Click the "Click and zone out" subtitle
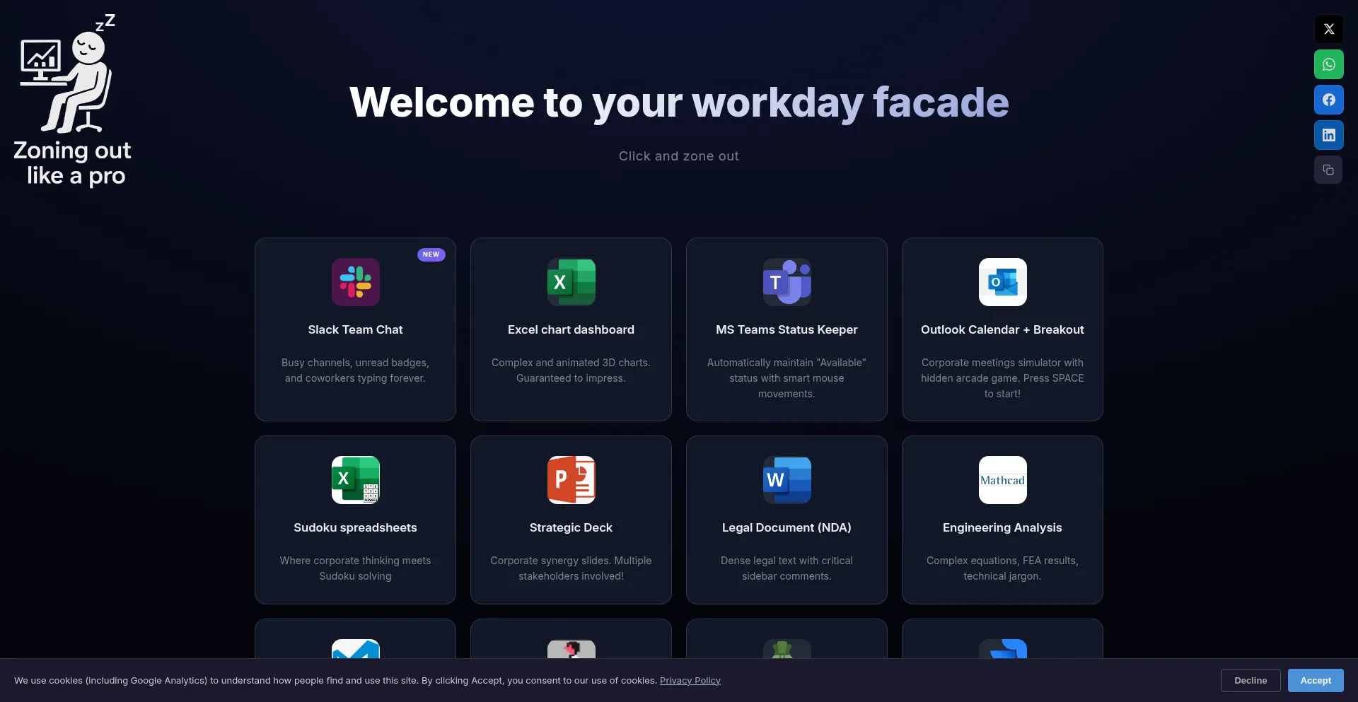Image resolution: width=1358 pixels, height=702 pixels. 679,156
